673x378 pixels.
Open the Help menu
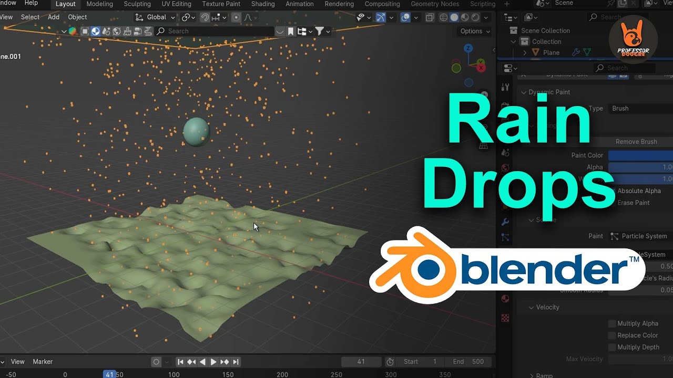click(x=31, y=3)
